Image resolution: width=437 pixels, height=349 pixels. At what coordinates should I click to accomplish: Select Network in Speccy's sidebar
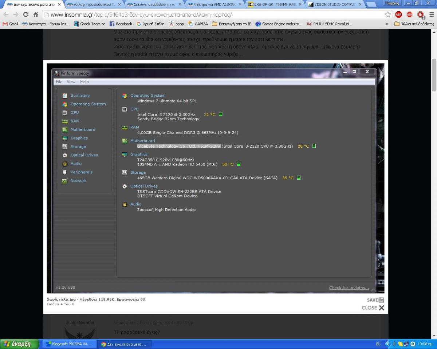[x=78, y=181]
